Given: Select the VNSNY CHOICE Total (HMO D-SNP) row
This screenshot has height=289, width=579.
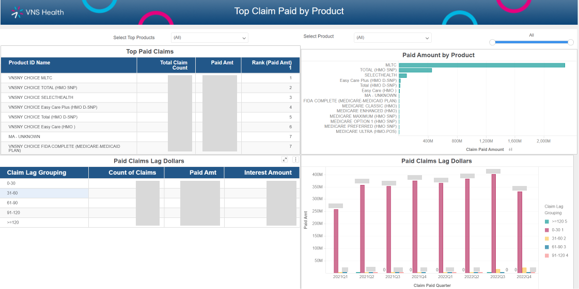Looking at the screenshot, I should [150, 117].
